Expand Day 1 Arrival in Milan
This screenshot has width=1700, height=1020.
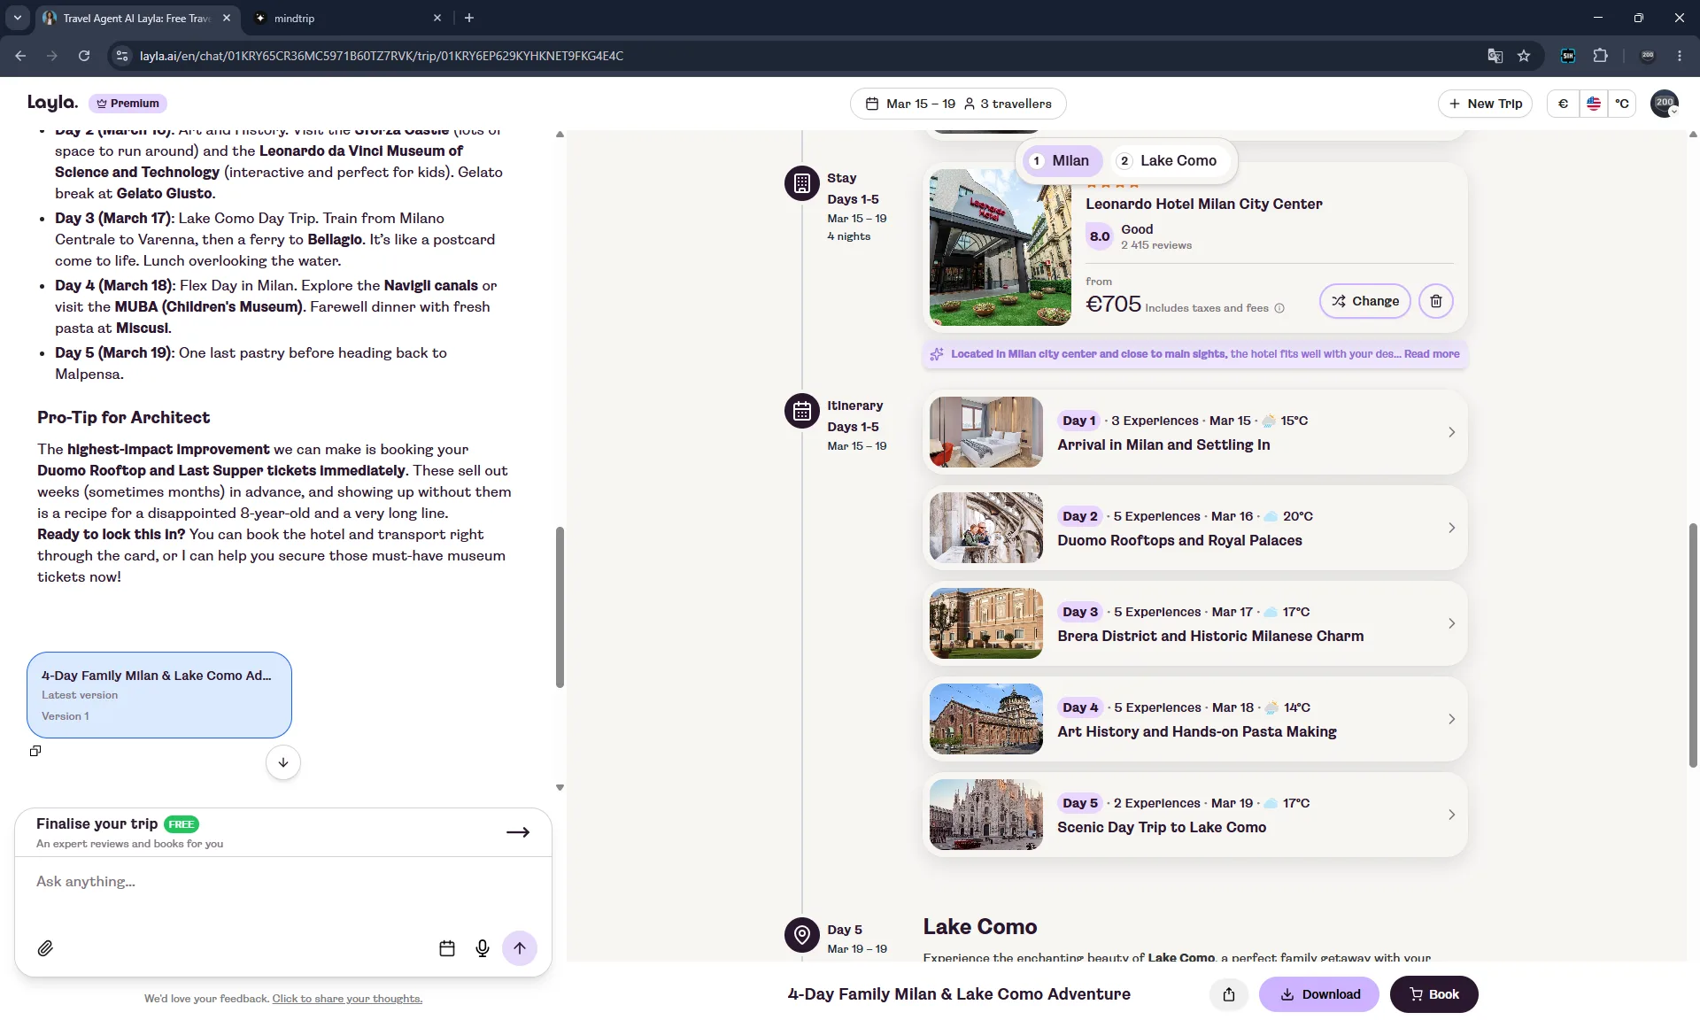pyautogui.click(x=1195, y=432)
